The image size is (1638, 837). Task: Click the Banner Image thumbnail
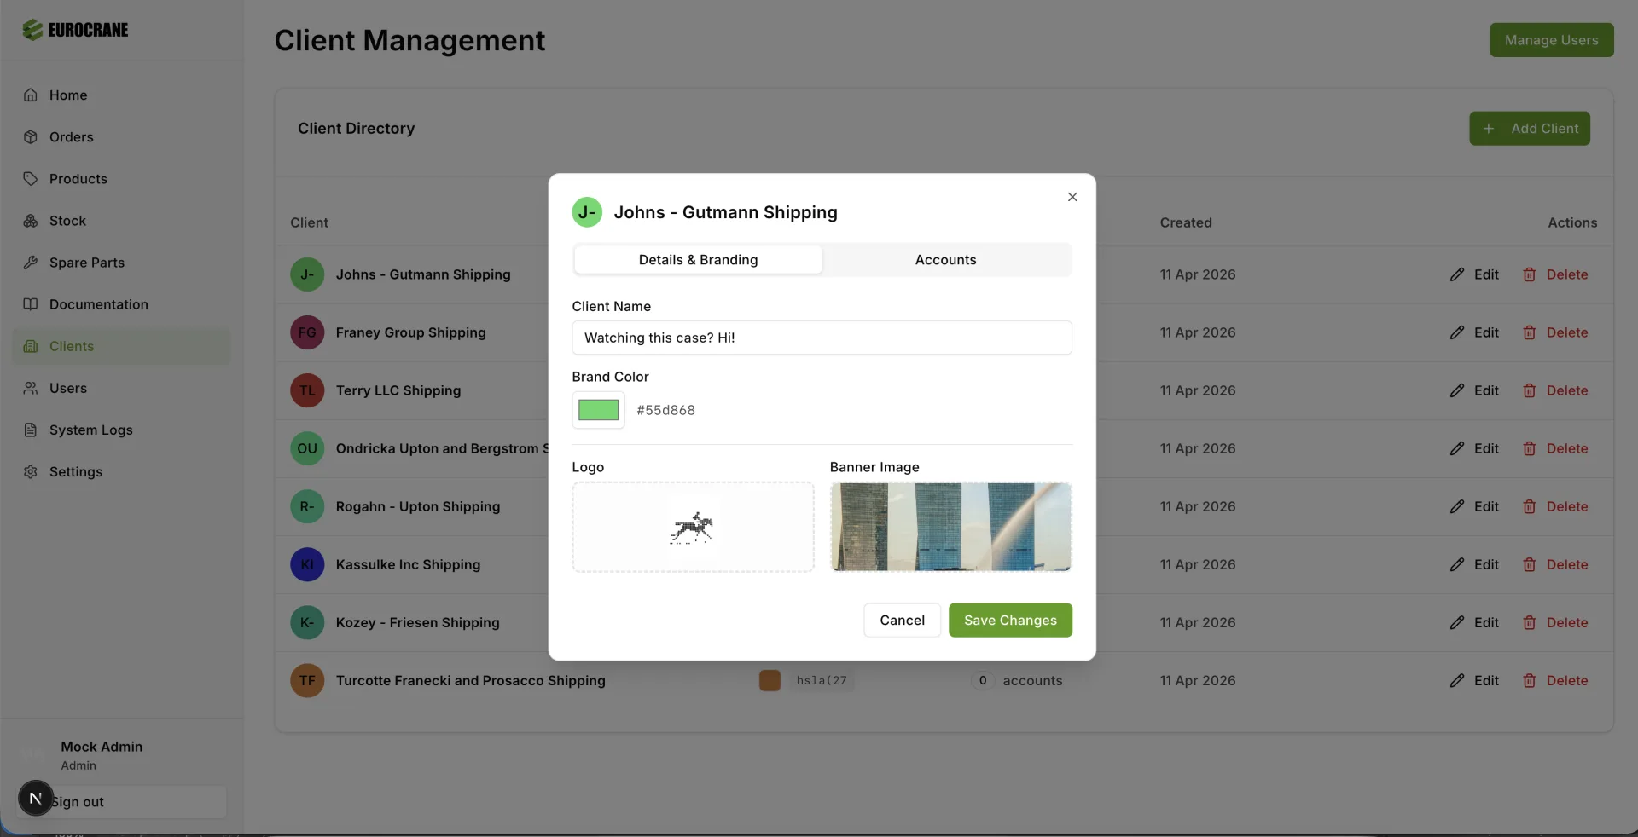[950, 527]
